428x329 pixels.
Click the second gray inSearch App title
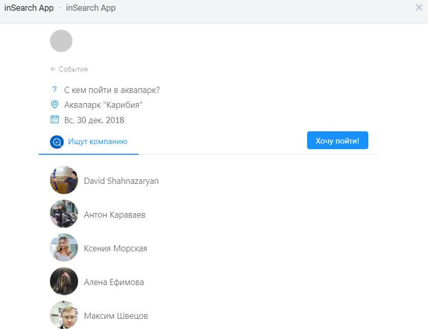[91, 8]
